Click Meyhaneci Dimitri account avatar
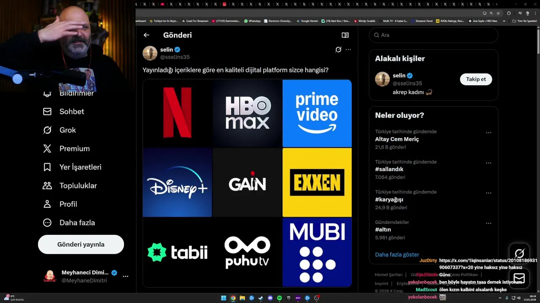Image resolution: width=540 pixels, height=303 pixels. point(50,276)
